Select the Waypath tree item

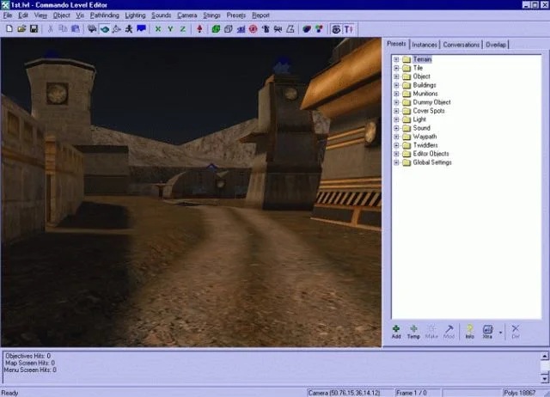[425, 137]
